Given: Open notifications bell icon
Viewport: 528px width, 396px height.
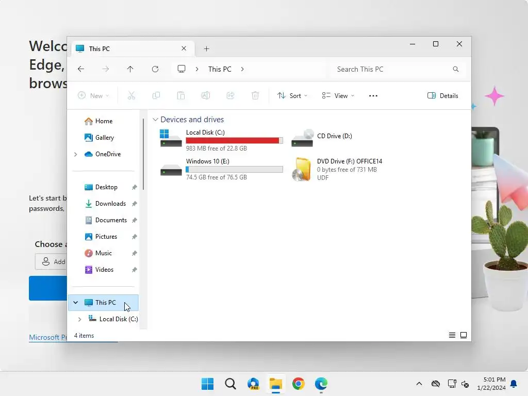Looking at the screenshot, I should pos(514,384).
